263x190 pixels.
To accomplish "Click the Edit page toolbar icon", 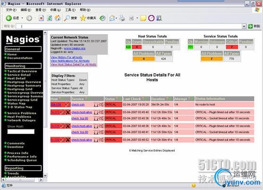I will [x=131, y=18].
